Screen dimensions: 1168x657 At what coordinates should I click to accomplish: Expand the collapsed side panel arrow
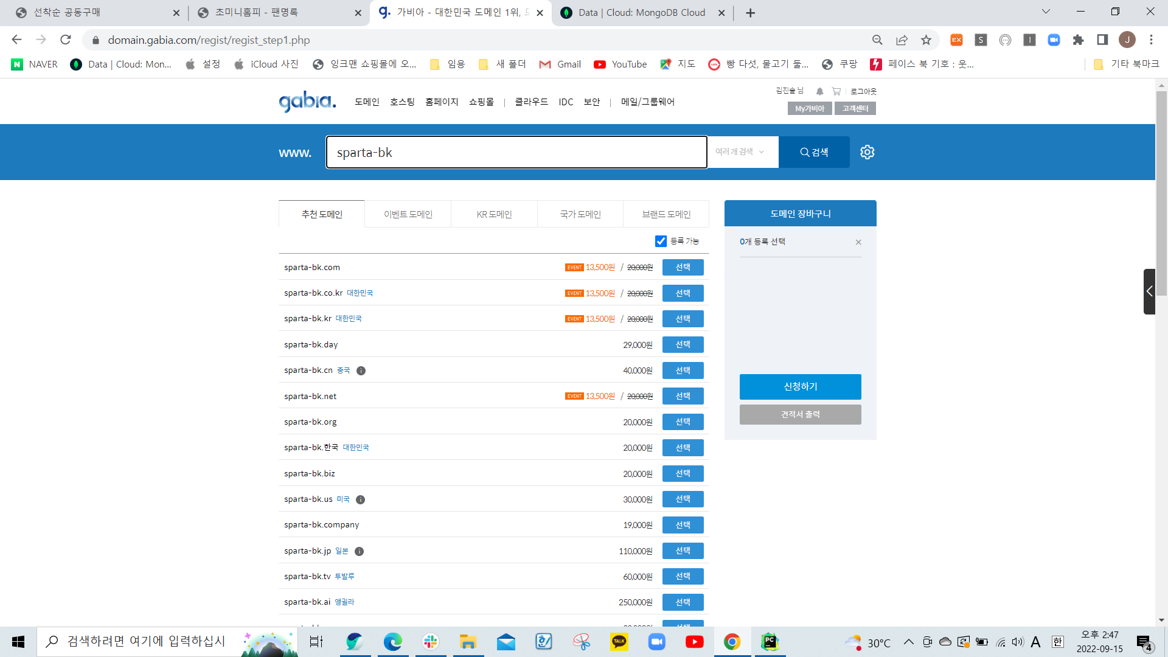click(1149, 291)
